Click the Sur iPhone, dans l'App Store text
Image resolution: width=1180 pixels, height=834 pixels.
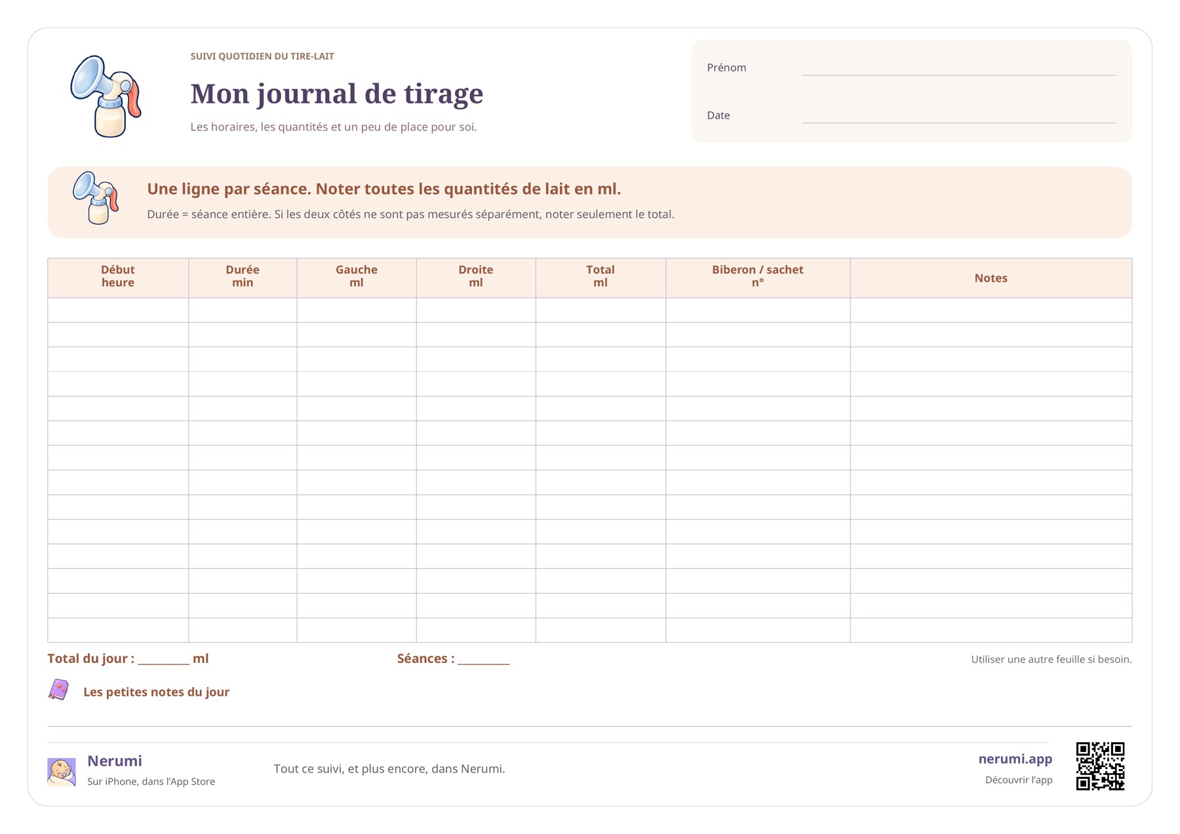[x=151, y=782]
